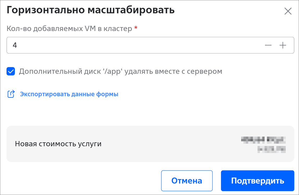Click the Новая стоимость услуги label
This screenshot has height=195, width=299.
coord(58,144)
